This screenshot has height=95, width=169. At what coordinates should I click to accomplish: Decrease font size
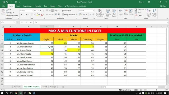pos(43,11)
